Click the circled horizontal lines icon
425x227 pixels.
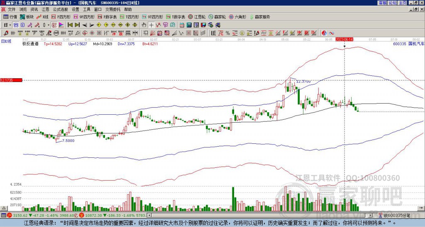click(56, 33)
